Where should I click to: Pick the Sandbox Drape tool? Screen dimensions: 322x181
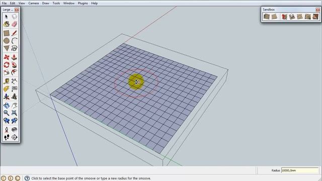pos(300,17)
